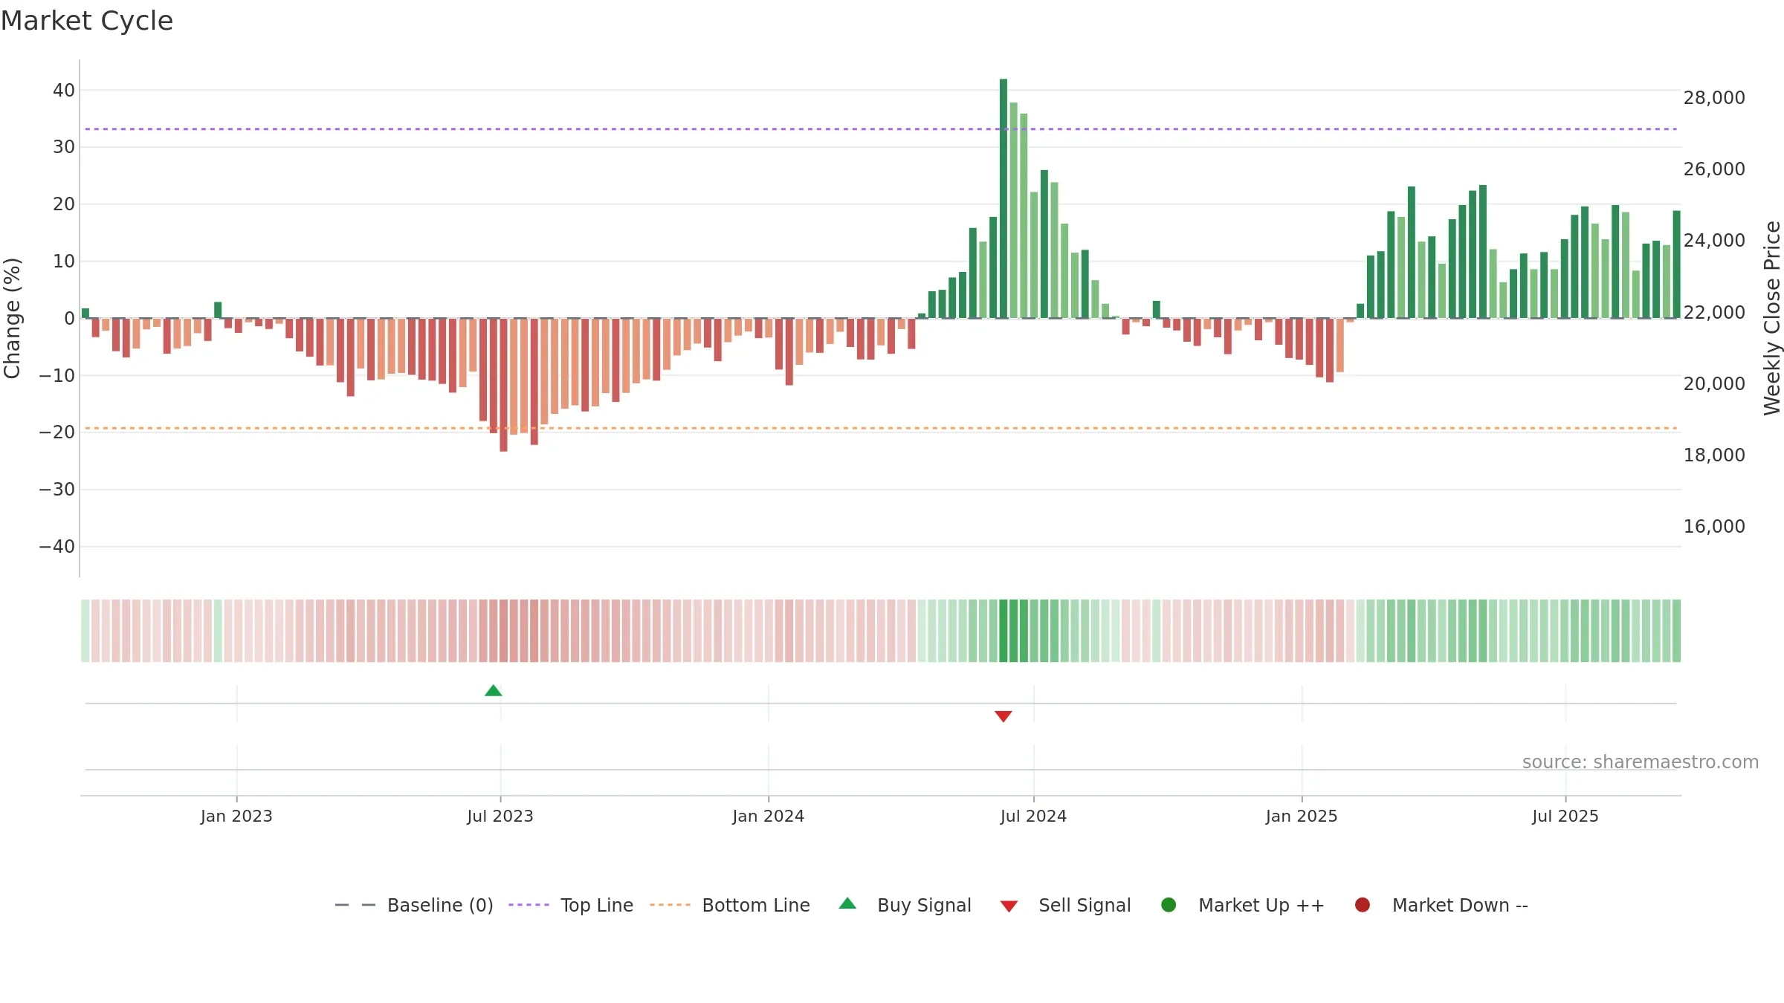Click the green Buy Signal triangle marker

coord(493,690)
